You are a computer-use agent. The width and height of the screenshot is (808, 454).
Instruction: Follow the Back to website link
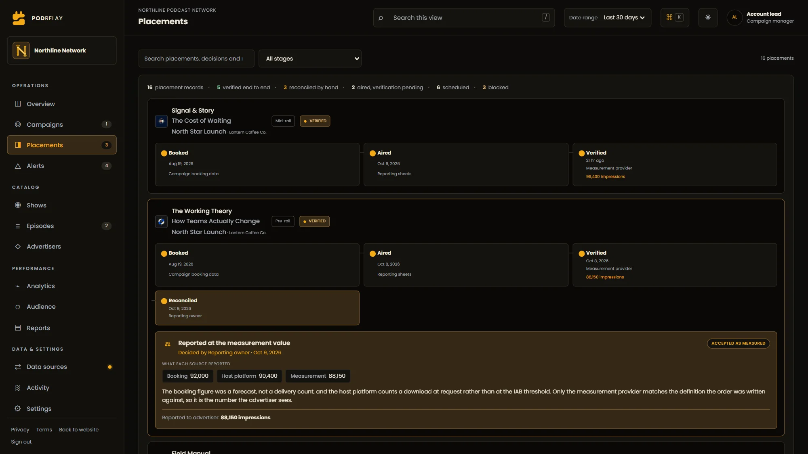coord(79,429)
